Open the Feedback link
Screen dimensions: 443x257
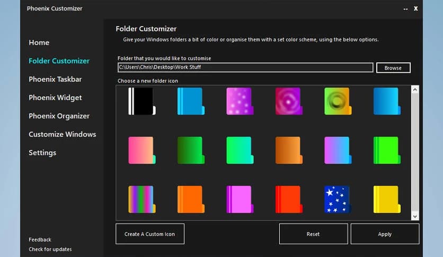[40, 239]
